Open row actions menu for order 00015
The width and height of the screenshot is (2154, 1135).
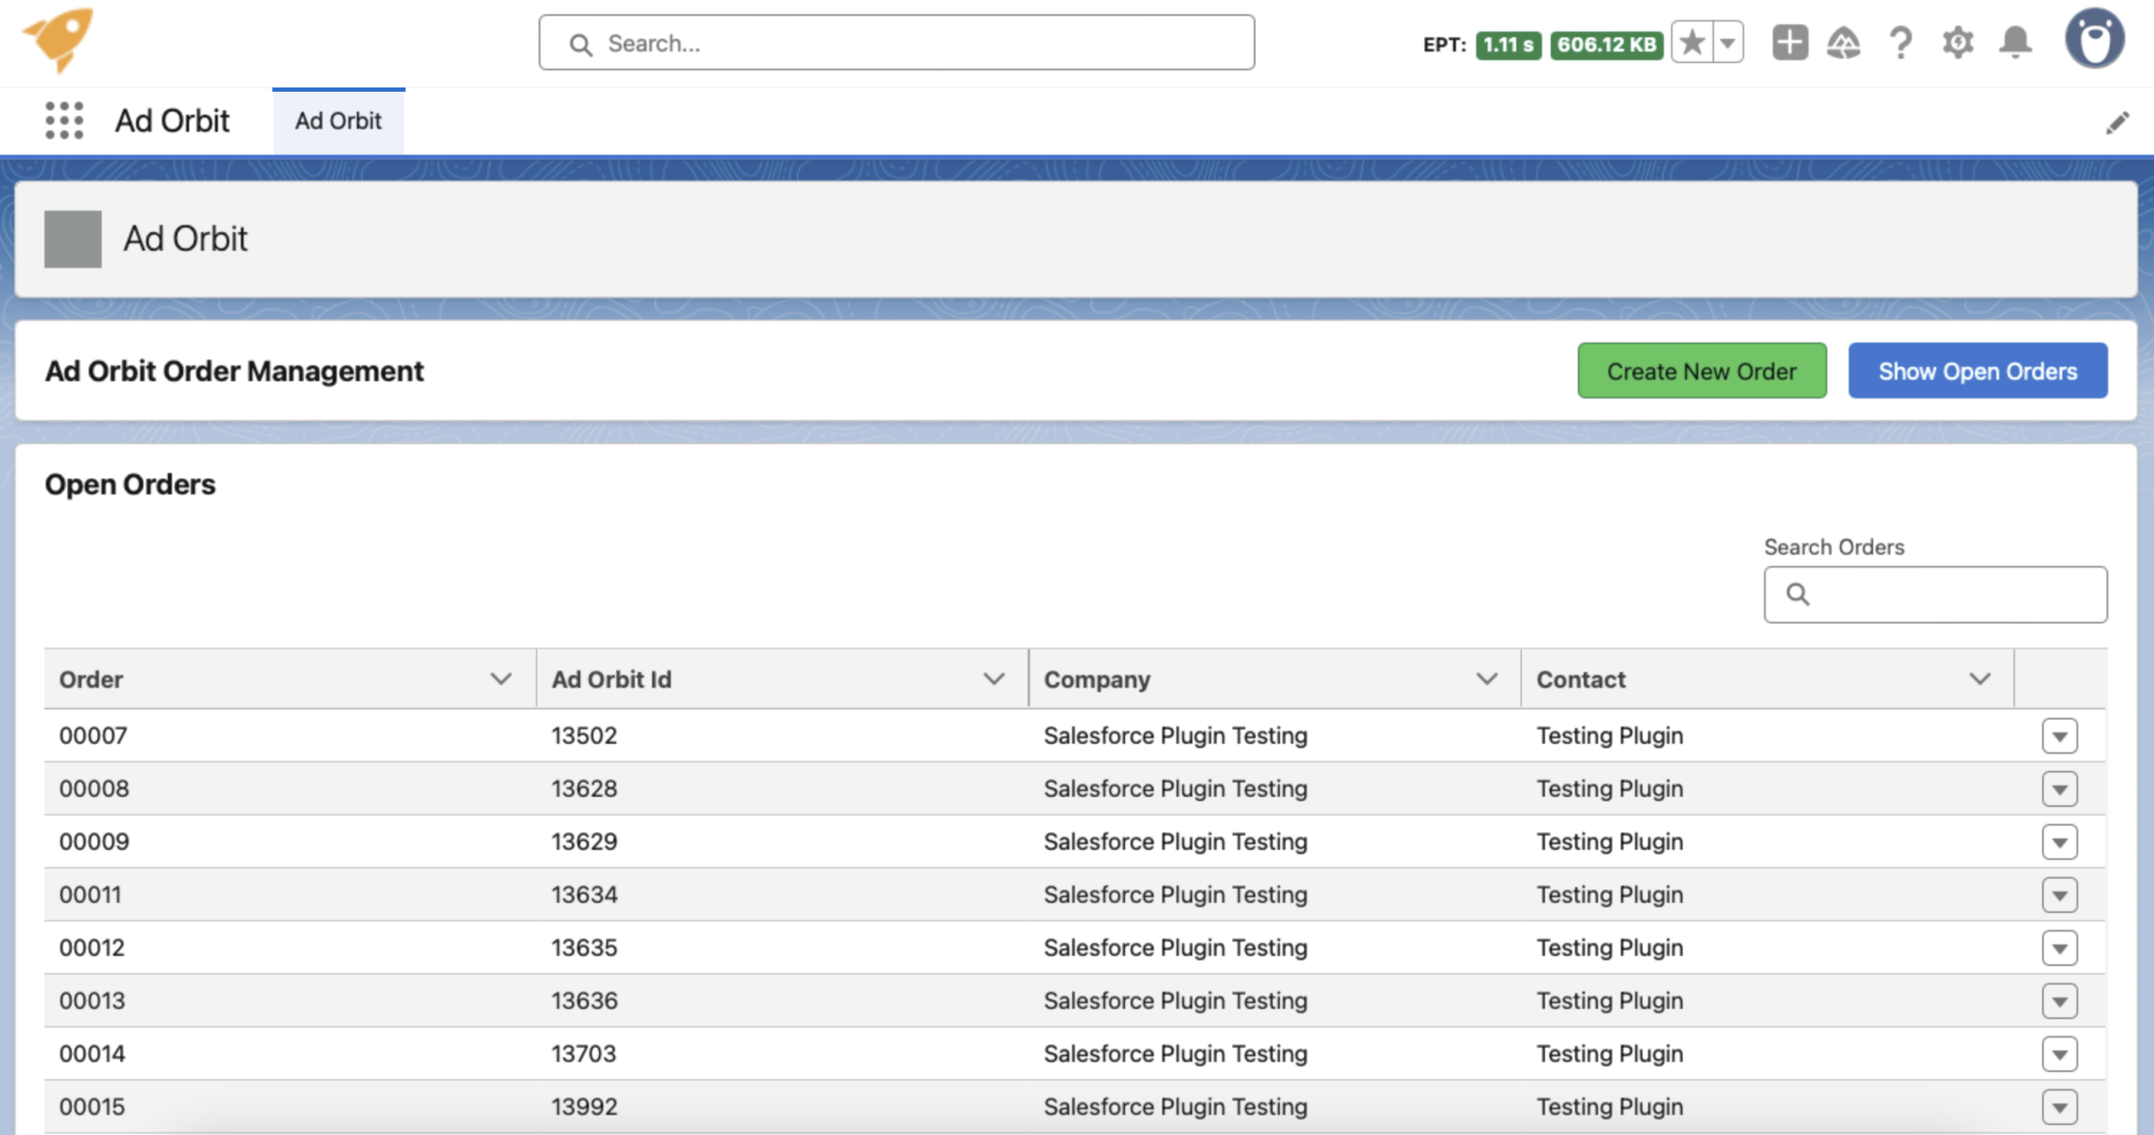(2059, 1107)
